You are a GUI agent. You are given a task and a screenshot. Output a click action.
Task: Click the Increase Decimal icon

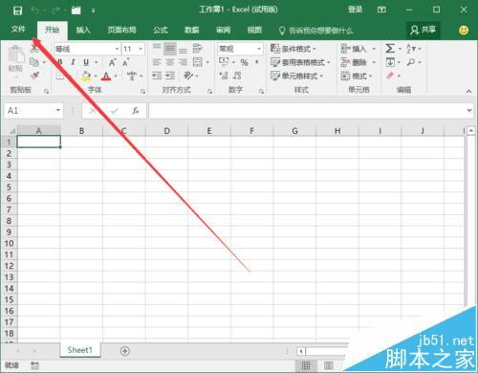[224, 76]
